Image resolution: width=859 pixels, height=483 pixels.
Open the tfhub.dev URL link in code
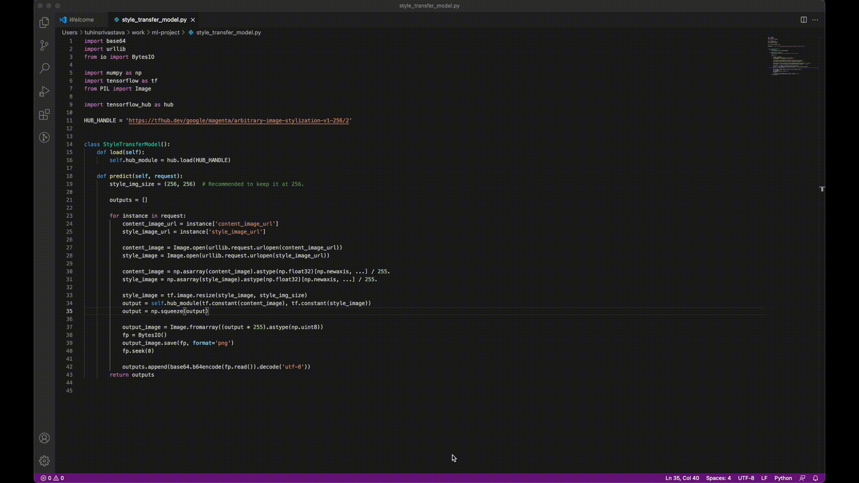click(x=238, y=121)
